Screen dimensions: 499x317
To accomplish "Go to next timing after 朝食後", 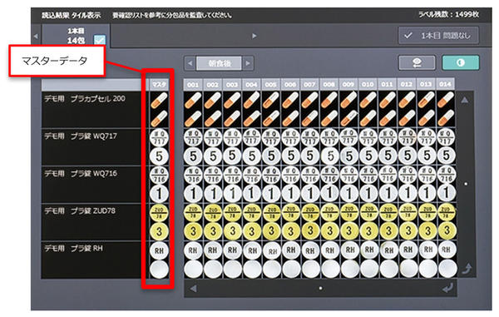I will click(x=248, y=63).
